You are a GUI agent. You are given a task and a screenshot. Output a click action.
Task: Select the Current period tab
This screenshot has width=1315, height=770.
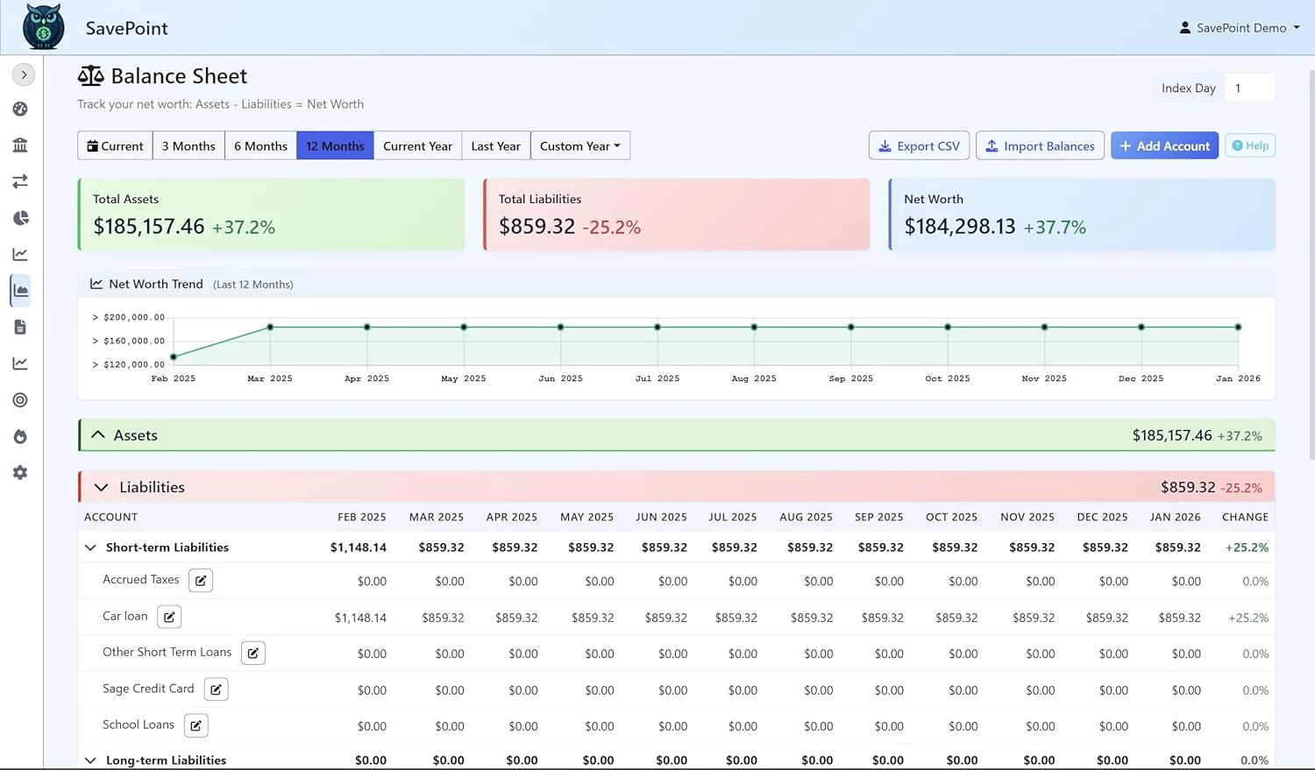[x=115, y=145]
